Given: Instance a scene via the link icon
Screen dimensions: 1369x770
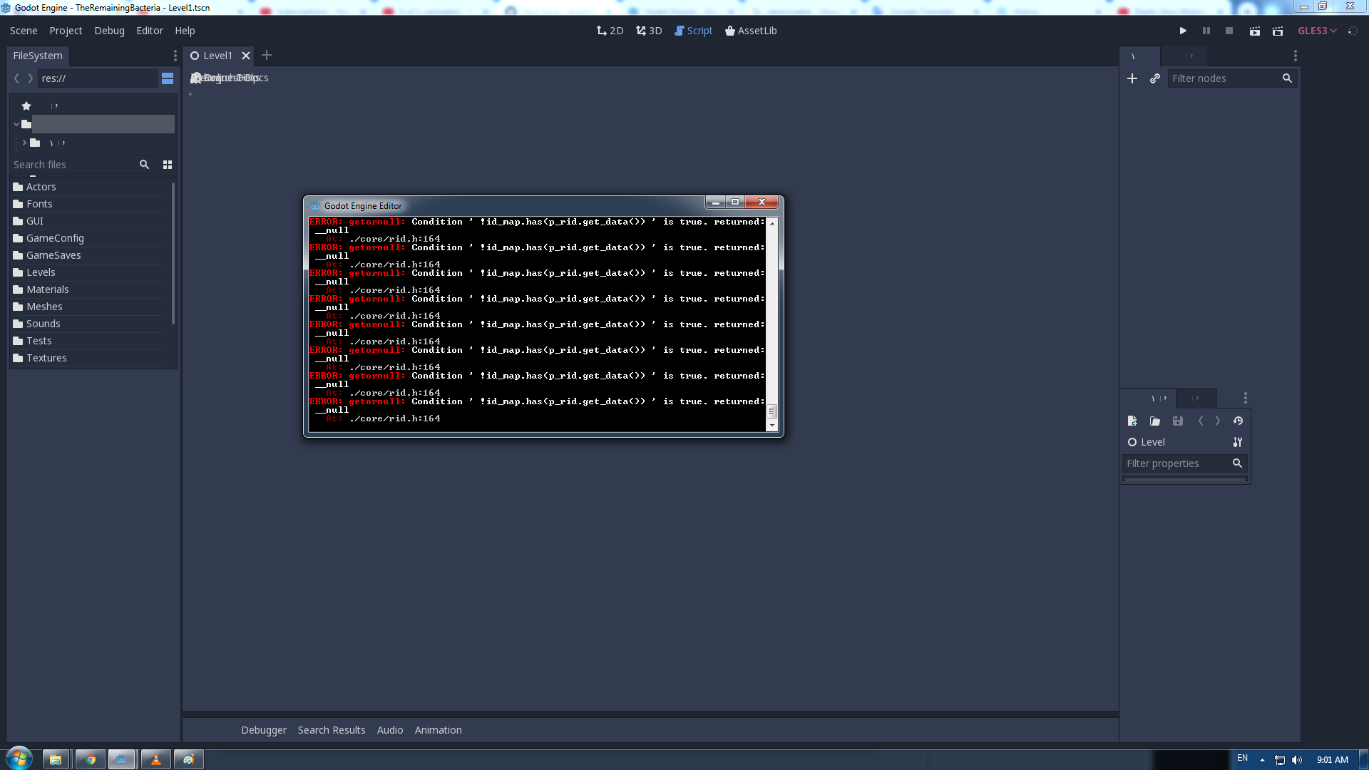Looking at the screenshot, I should click(x=1155, y=78).
